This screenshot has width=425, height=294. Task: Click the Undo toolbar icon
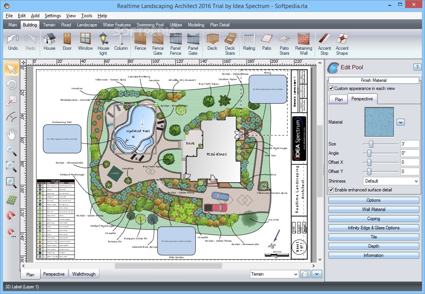click(x=13, y=42)
